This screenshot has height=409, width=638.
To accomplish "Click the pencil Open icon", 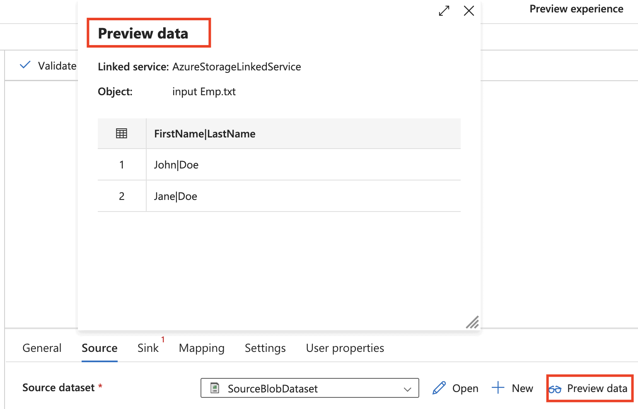I will click(439, 388).
